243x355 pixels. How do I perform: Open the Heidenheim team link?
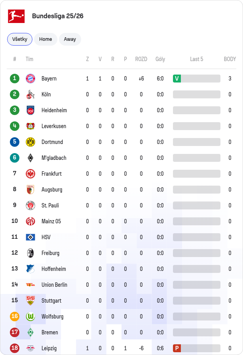click(x=54, y=110)
